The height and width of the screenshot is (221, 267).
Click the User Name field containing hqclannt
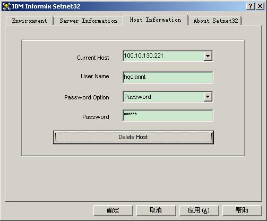pyautogui.click(x=168, y=77)
